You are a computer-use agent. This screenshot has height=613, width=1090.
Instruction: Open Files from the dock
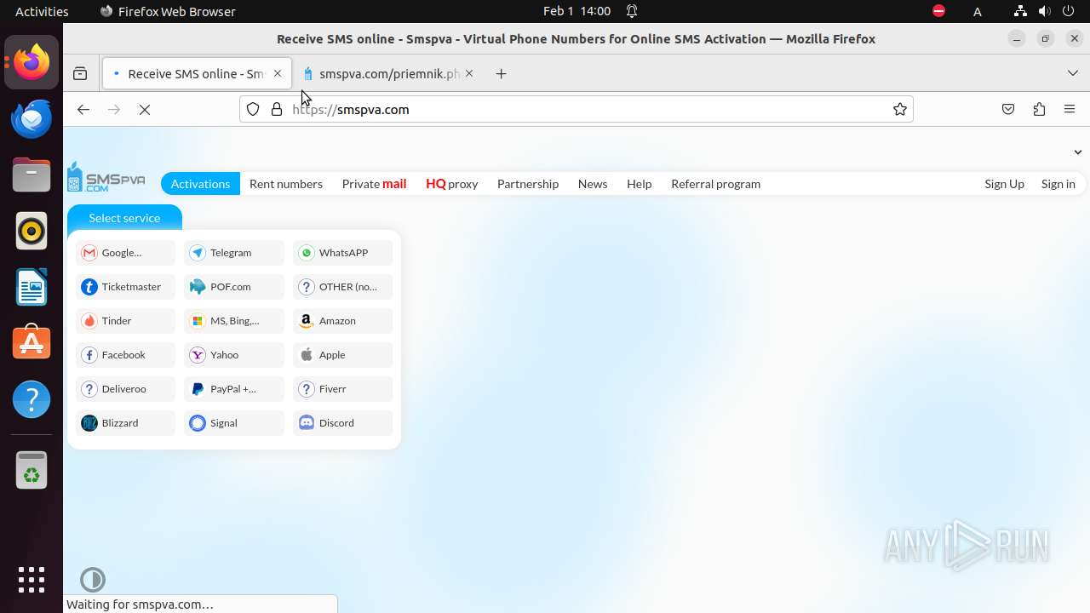click(32, 175)
